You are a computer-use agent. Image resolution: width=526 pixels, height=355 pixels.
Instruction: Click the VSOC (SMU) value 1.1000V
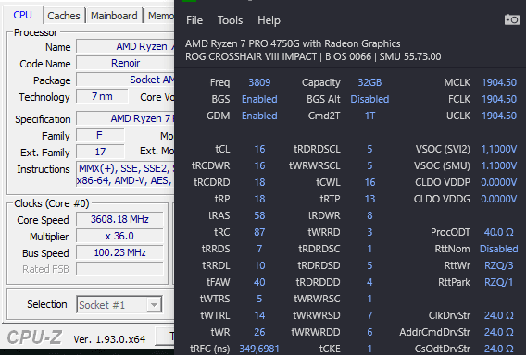click(499, 165)
